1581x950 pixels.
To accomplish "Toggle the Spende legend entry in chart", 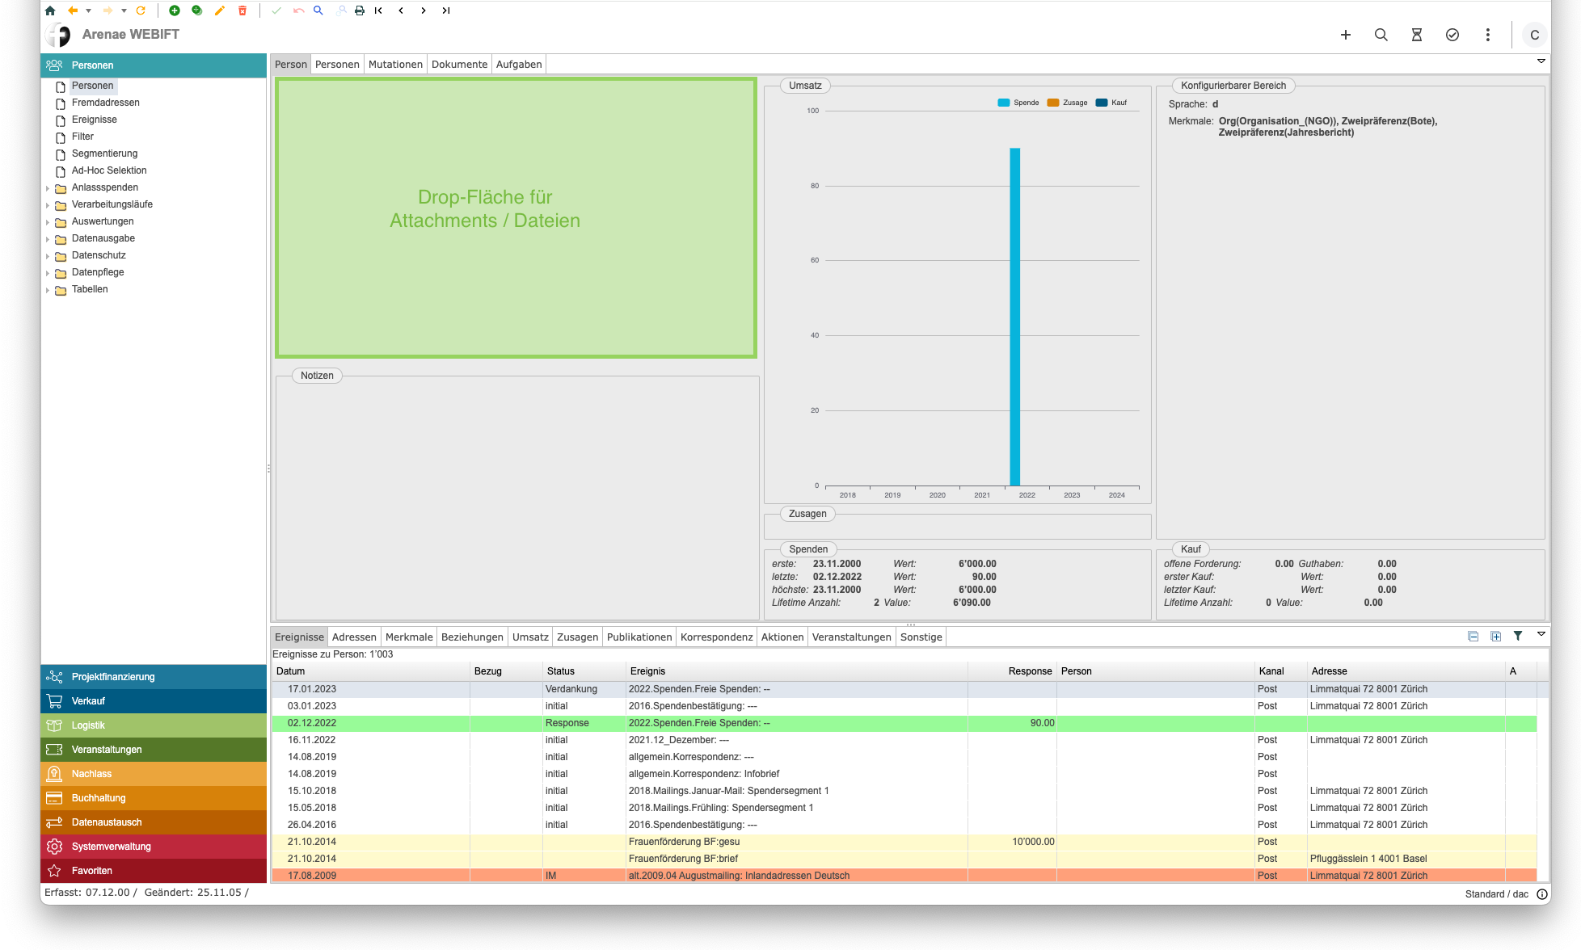I will click(1018, 103).
